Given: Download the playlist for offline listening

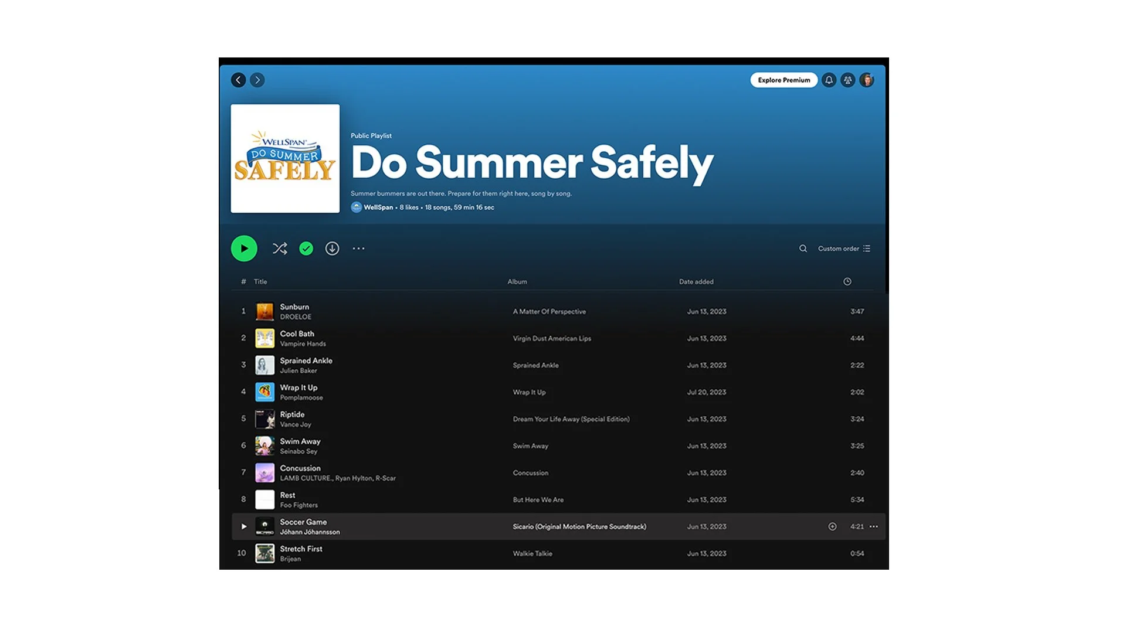Looking at the screenshot, I should click(x=332, y=249).
